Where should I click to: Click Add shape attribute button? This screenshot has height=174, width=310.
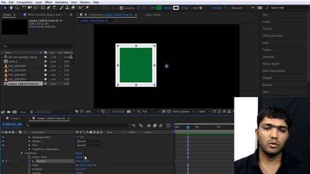pos(201,8)
